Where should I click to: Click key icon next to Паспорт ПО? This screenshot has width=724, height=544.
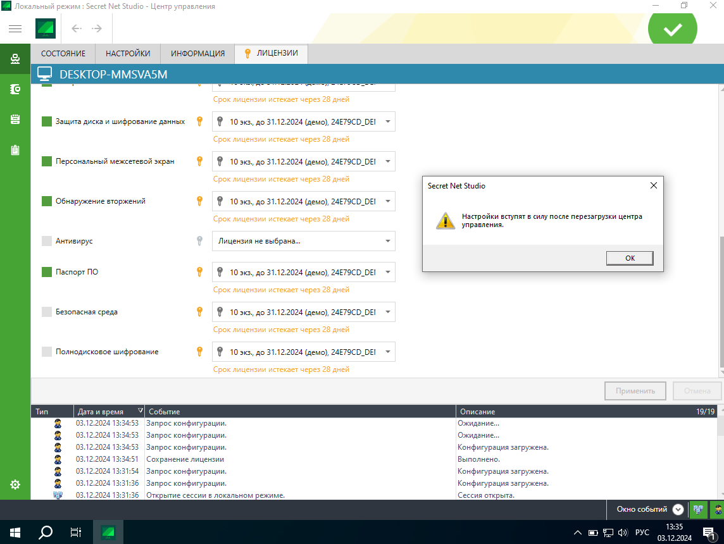click(x=199, y=272)
